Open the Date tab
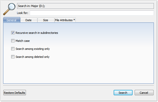Image resolution: width=158 pixels, height=102 pixels. (29, 20)
